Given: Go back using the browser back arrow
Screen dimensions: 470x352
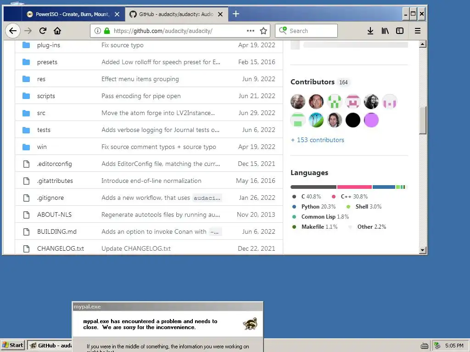Looking at the screenshot, I should [12, 31].
